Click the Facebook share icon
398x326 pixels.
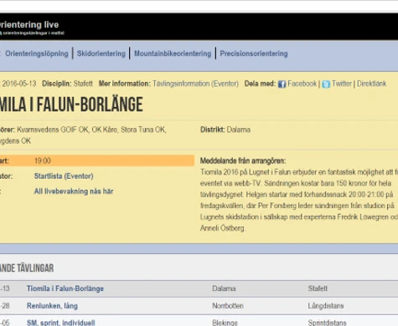pyautogui.click(x=282, y=84)
